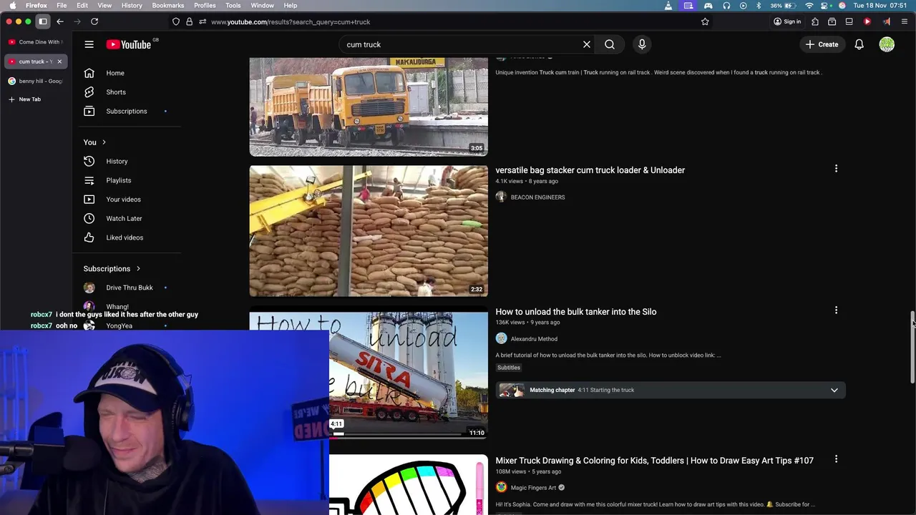Image resolution: width=916 pixels, height=515 pixels.
Task: Open versatile bag stacker video title
Action: pyautogui.click(x=590, y=170)
